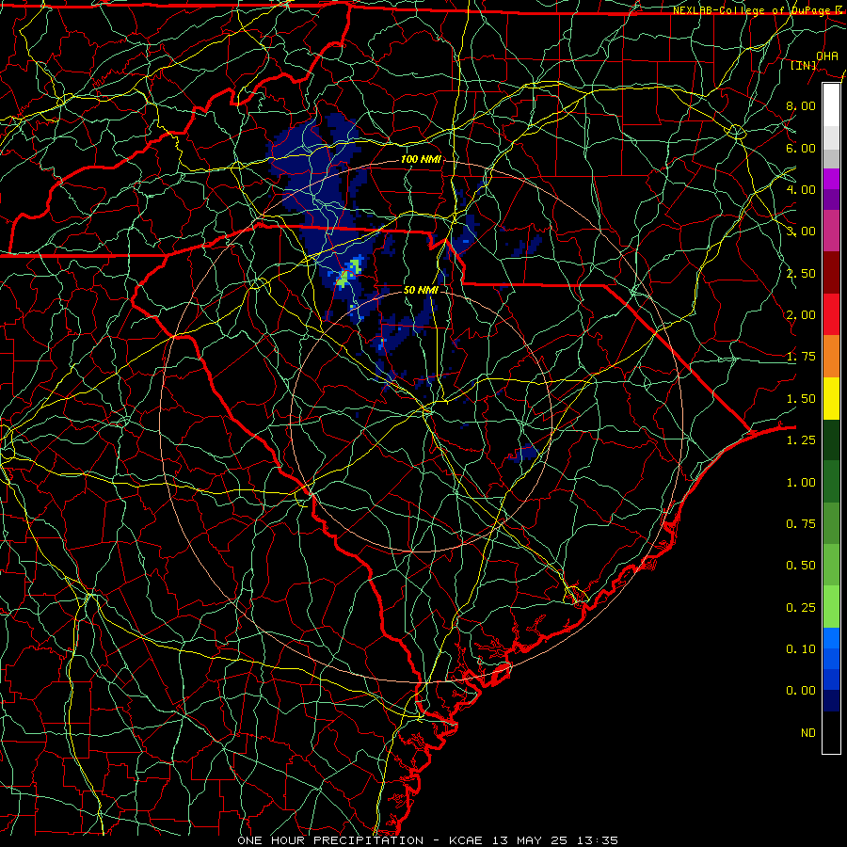Click the green-yellow heaviest precipitation cell

point(348,273)
